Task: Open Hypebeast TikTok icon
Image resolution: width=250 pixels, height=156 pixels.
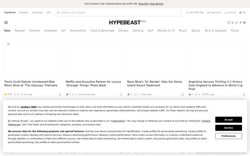Action: 236,23
